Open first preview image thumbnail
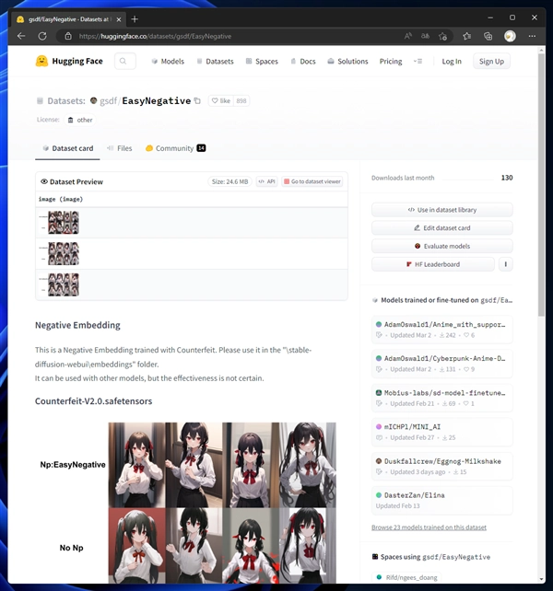The height and width of the screenshot is (591, 553). click(64, 223)
